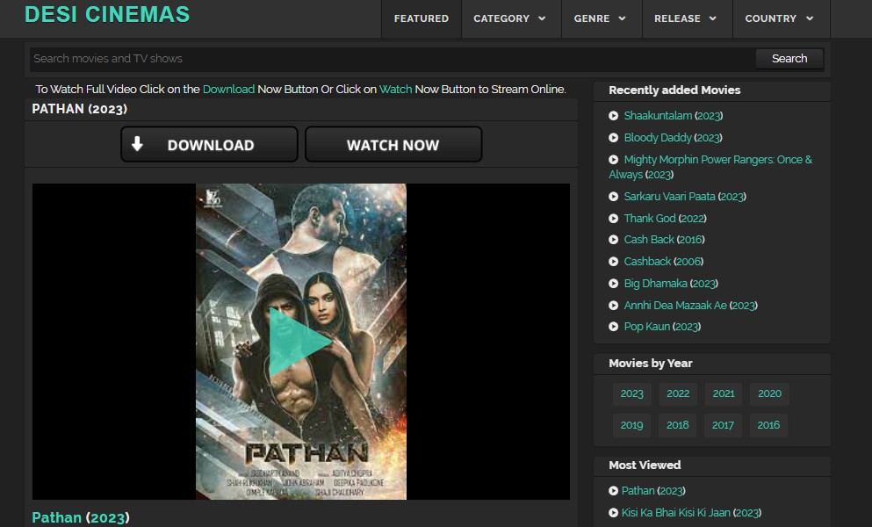Follow the green Watch link in the instructions

tap(395, 89)
